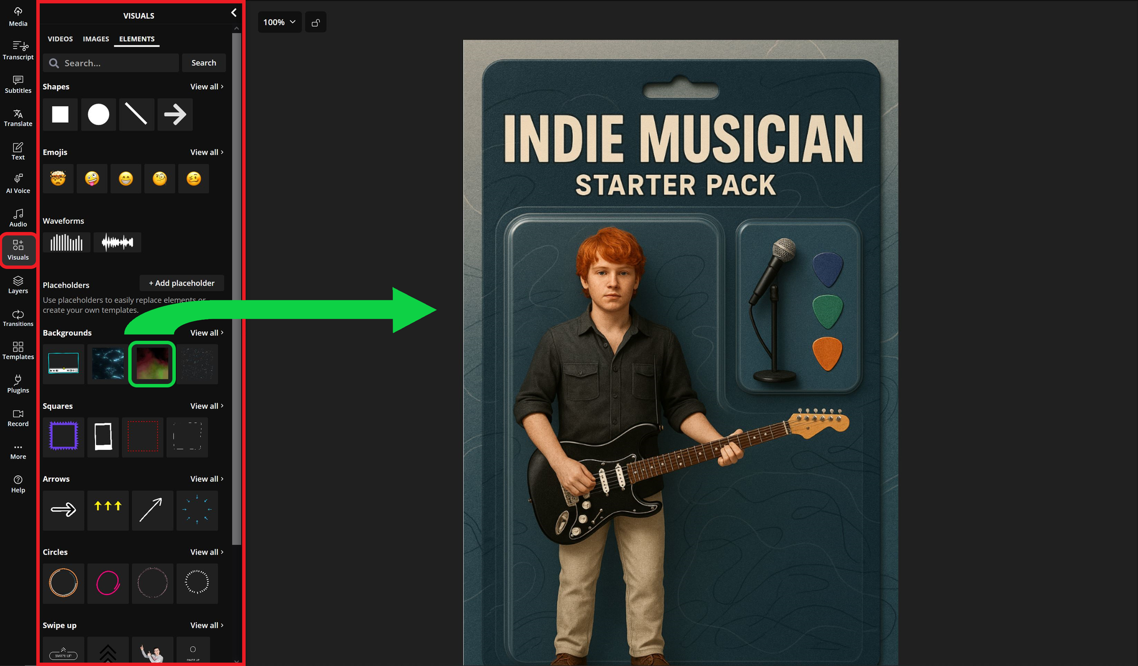Image resolution: width=1138 pixels, height=666 pixels.
Task: Click the Search button
Action: 204,63
